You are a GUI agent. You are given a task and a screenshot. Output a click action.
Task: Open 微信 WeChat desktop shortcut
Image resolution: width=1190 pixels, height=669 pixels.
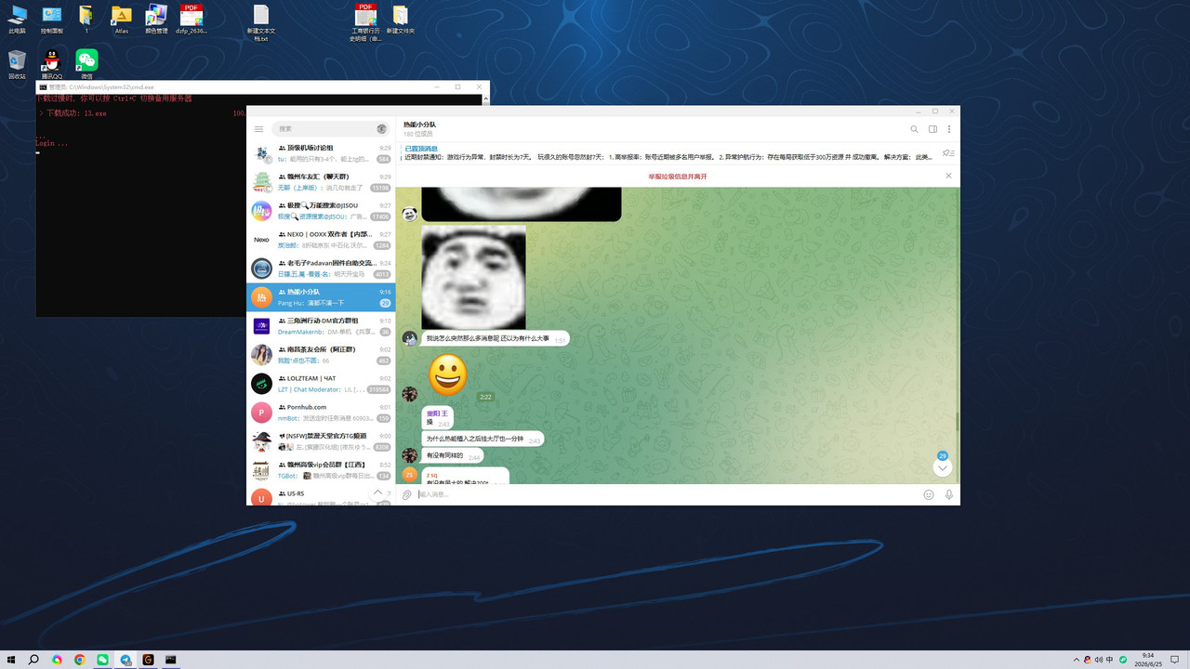point(86,65)
